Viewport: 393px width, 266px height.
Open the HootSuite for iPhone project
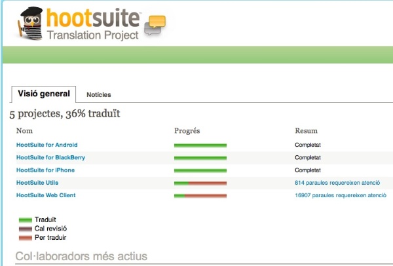click(45, 170)
